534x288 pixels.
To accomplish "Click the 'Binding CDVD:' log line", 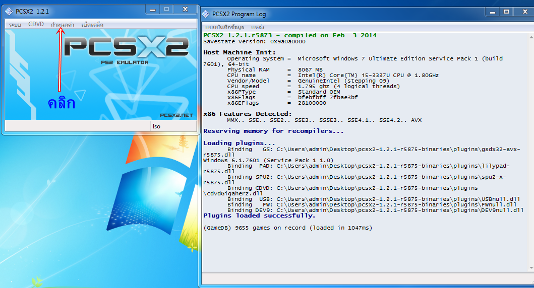I will click(x=340, y=191).
